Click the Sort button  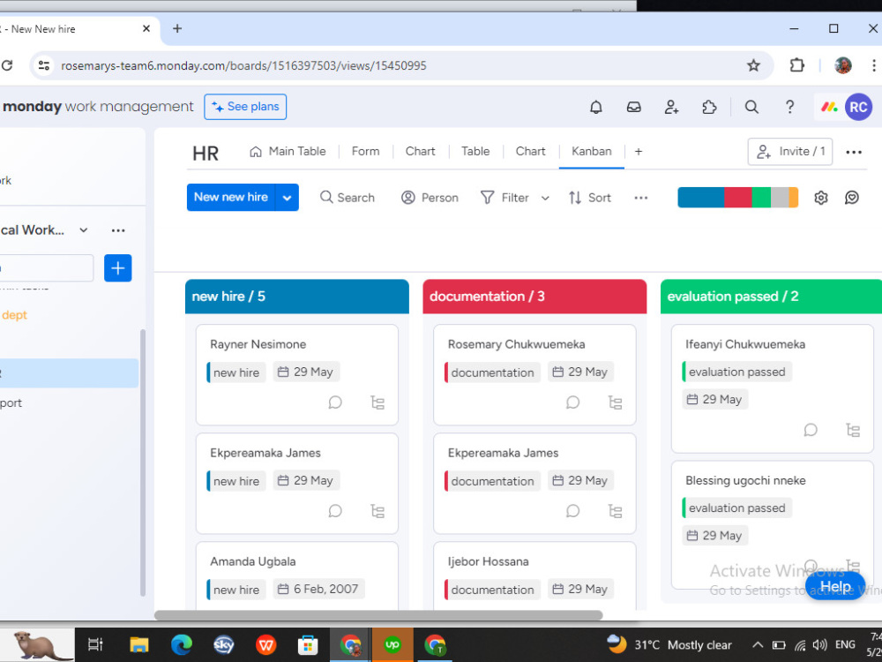tap(589, 198)
